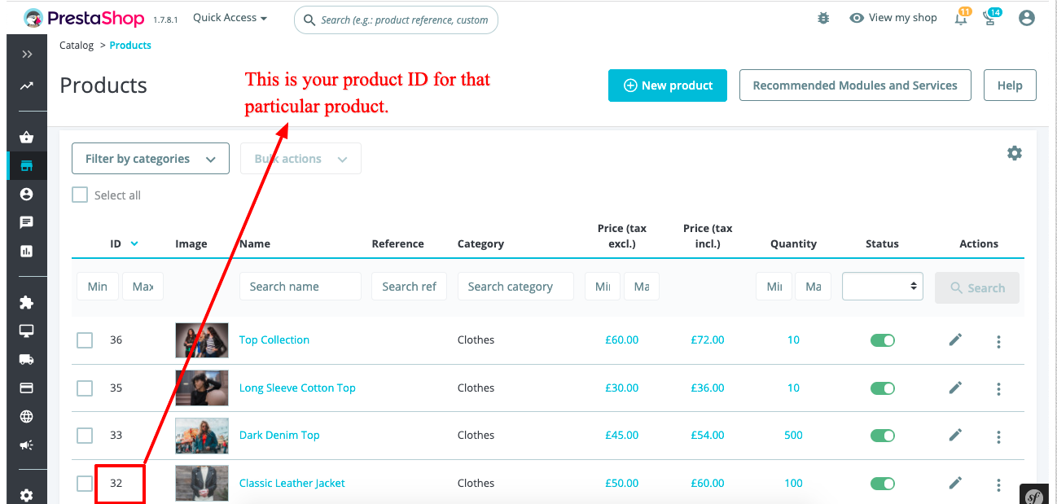Click the New product button
The height and width of the screenshot is (504, 1057).
[x=667, y=85]
